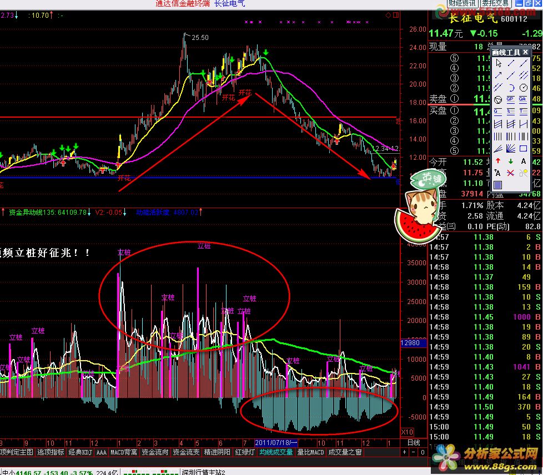Select the extended straight line tool
The image size is (543, 475).
524,63
